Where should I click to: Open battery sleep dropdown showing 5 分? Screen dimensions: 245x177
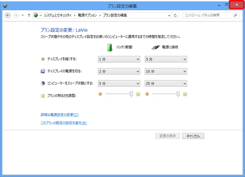pos(119,83)
